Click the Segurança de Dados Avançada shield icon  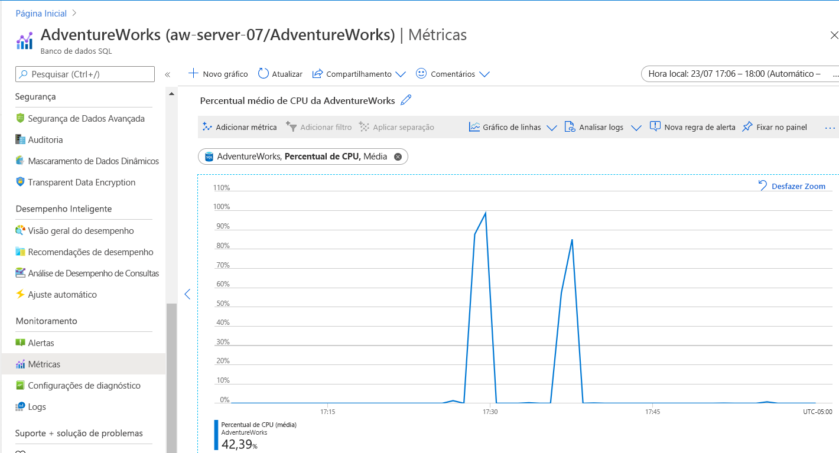click(x=20, y=118)
